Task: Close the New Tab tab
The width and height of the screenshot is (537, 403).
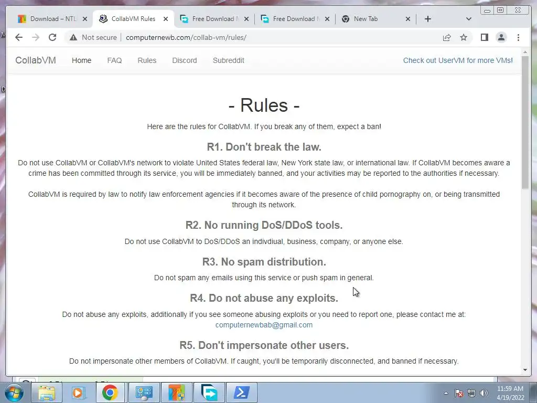Action: tap(408, 19)
